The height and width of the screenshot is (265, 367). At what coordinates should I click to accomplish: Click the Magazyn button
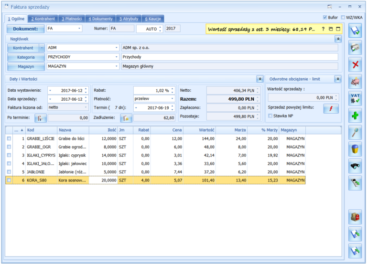pyautogui.click(x=26, y=67)
